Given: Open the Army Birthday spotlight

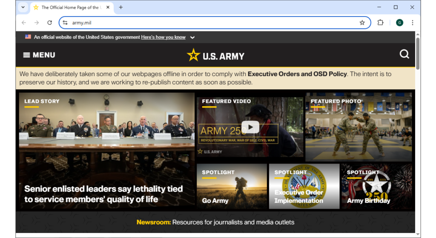Looking at the screenshot, I should (x=376, y=186).
